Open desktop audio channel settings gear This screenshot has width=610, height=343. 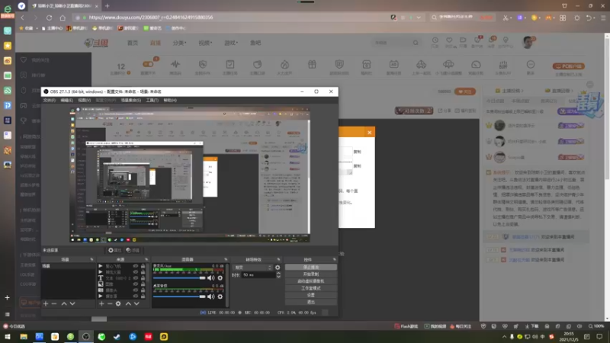[x=220, y=297]
